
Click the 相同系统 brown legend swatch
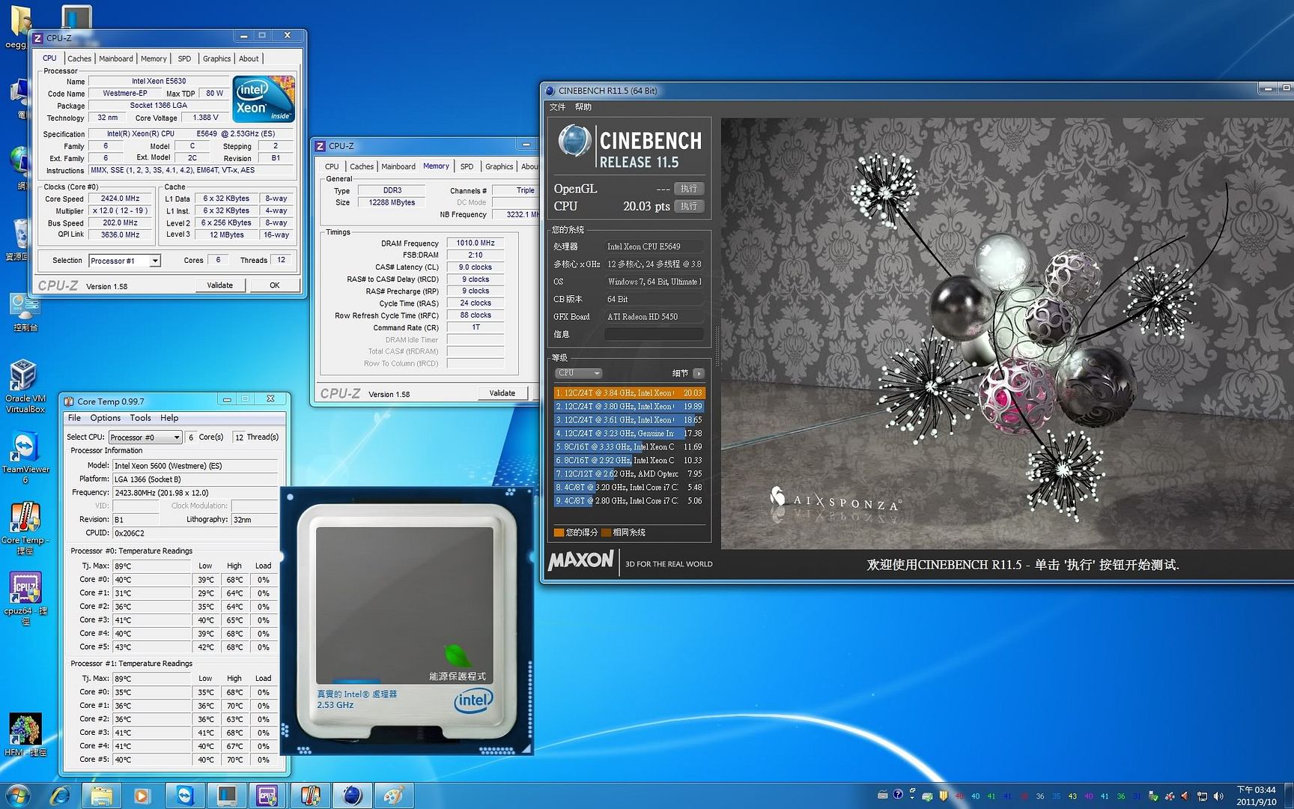coord(607,533)
